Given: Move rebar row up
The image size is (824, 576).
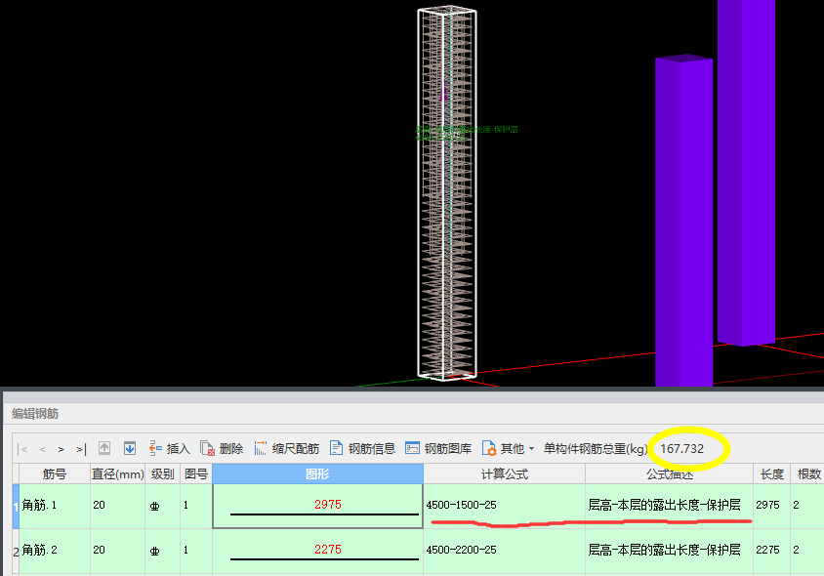Looking at the screenshot, I should 103,449.
